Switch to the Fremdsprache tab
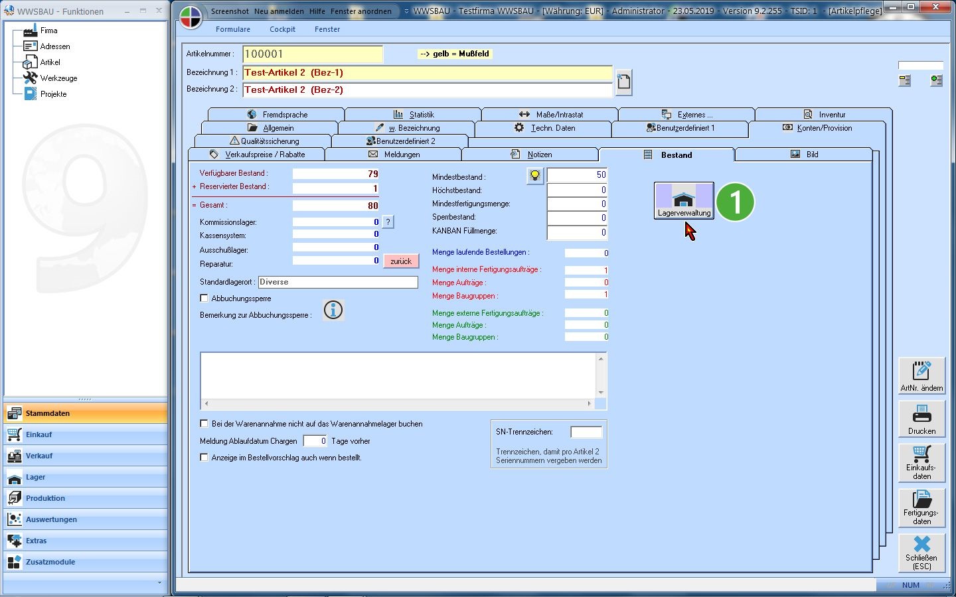 point(276,115)
